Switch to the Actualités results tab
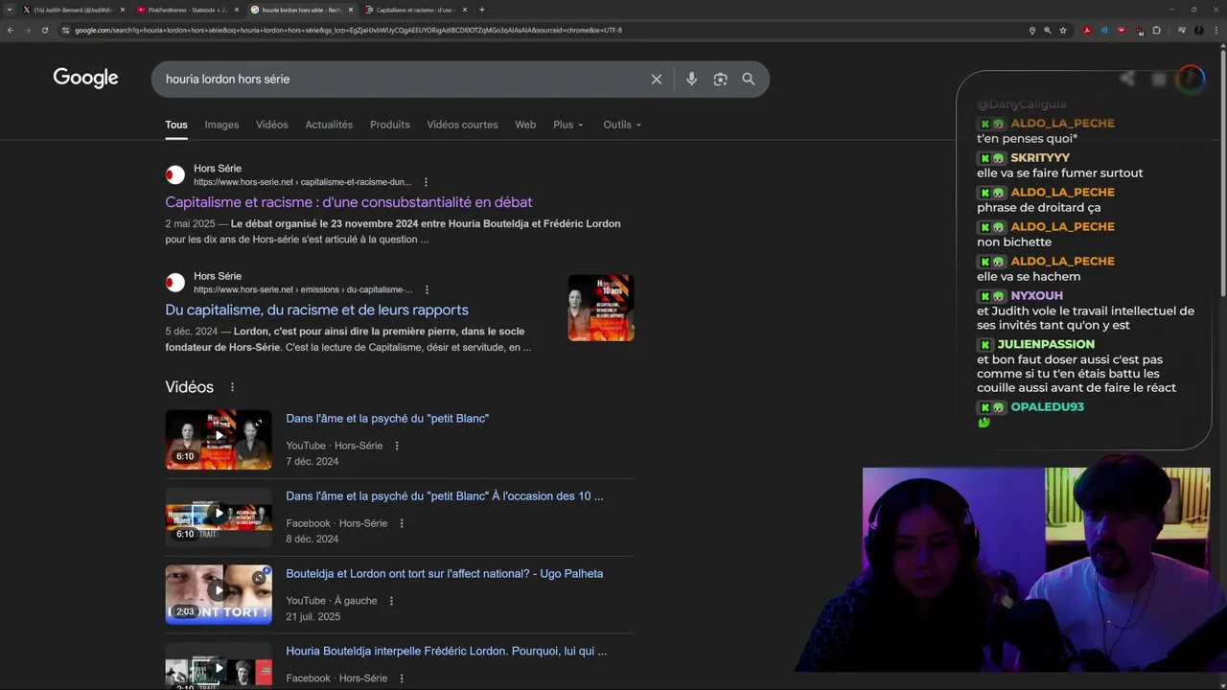 click(329, 125)
